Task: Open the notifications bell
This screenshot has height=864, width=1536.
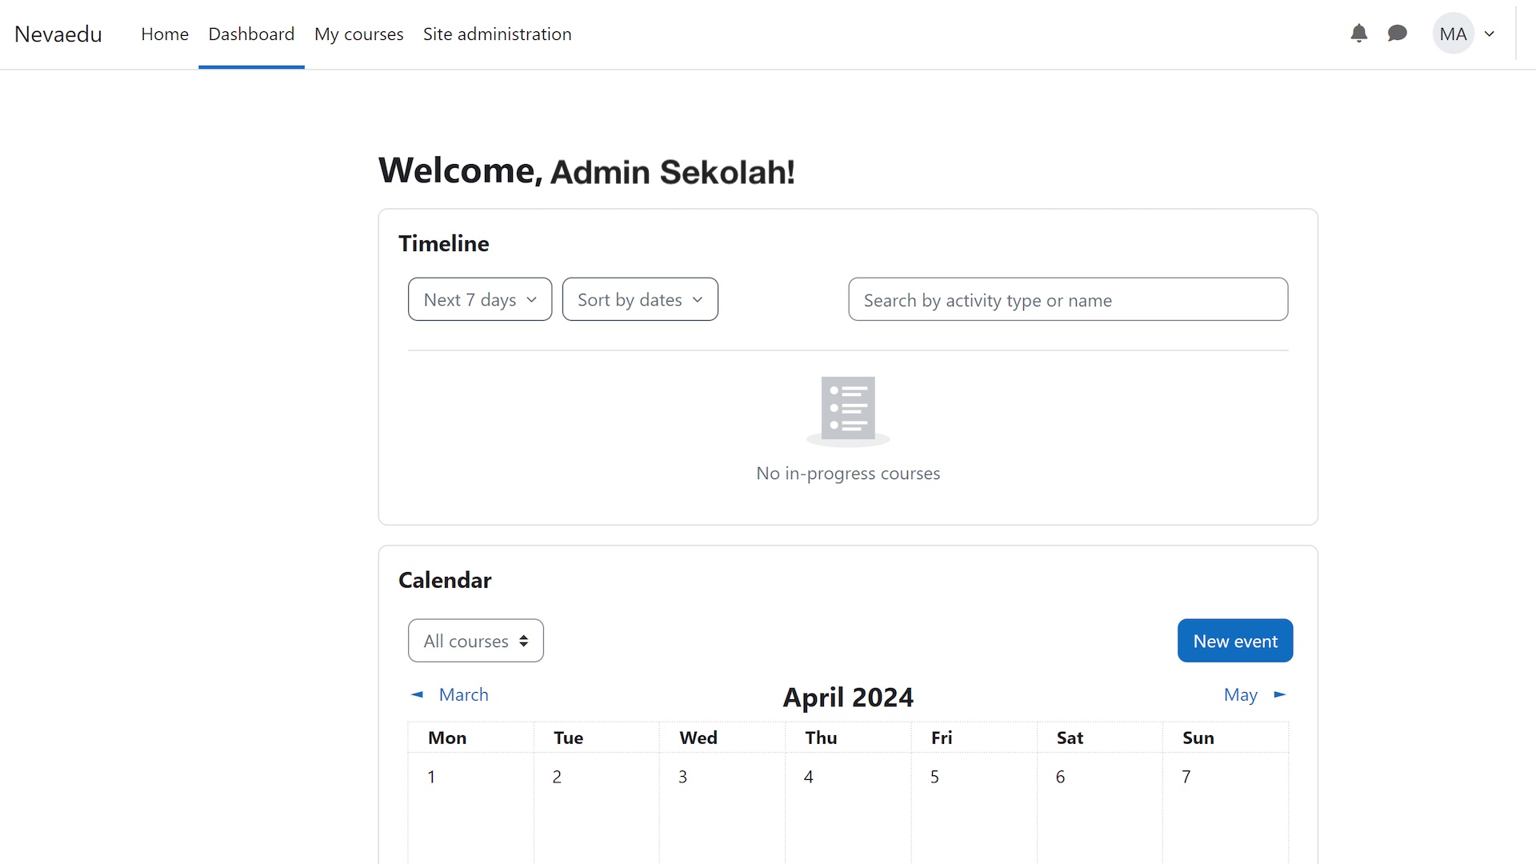Action: point(1358,34)
